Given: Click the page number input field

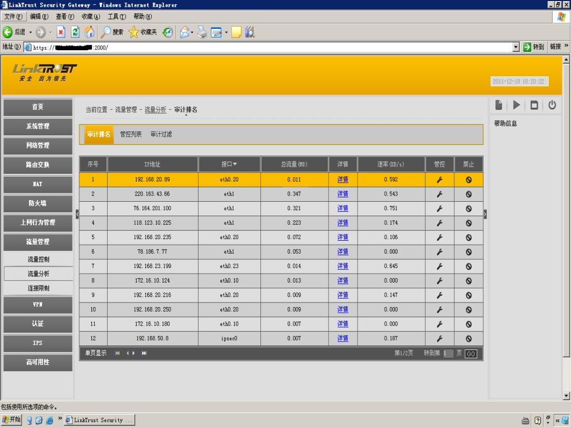Looking at the screenshot, I should (x=448, y=353).
